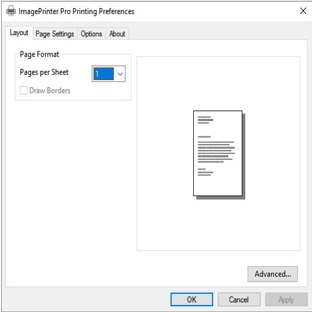Open the Advanced... settings
Image resolution: width=312 pixels, height=312 pixels.
273,274
